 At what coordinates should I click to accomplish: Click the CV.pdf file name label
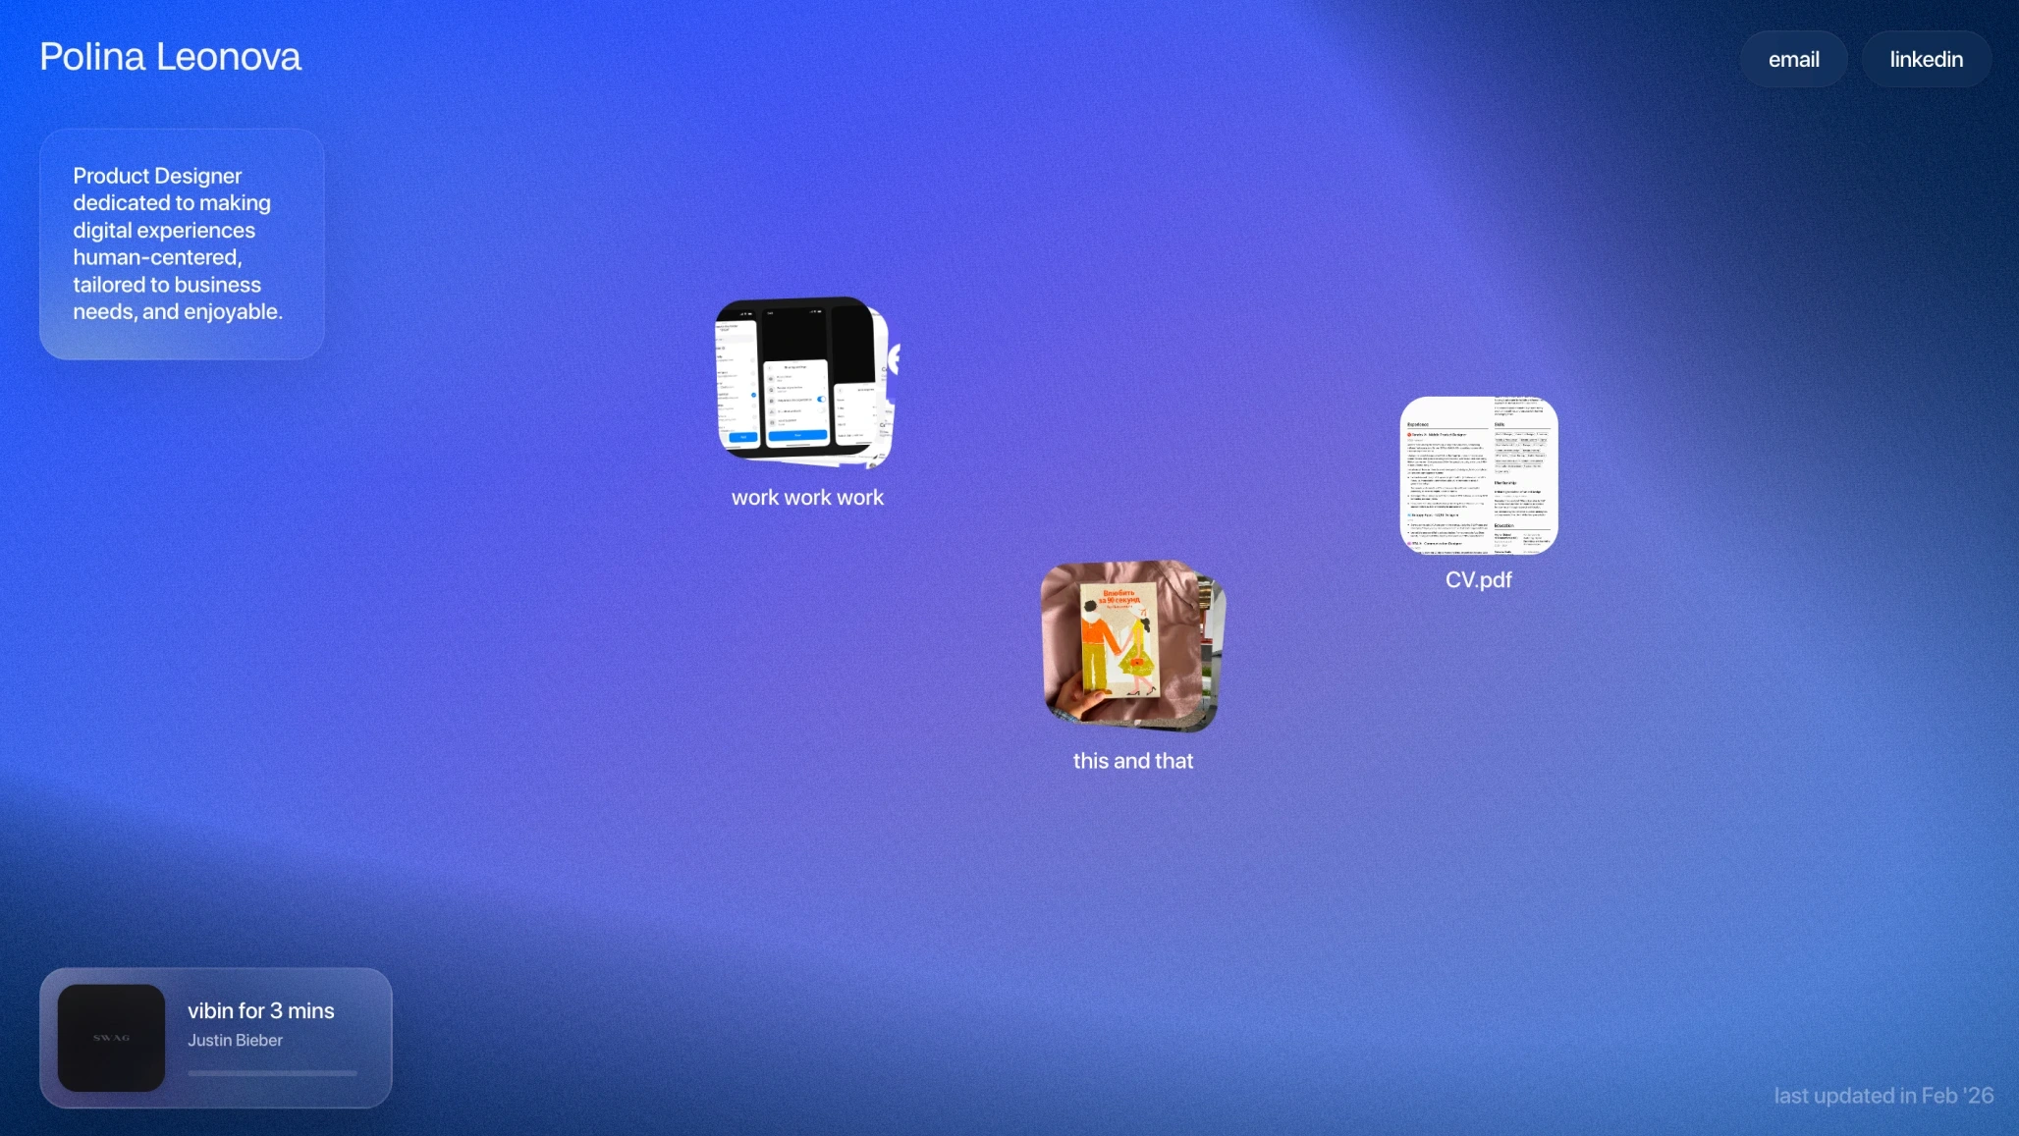pyautogui.click(x=1478, y=580)
